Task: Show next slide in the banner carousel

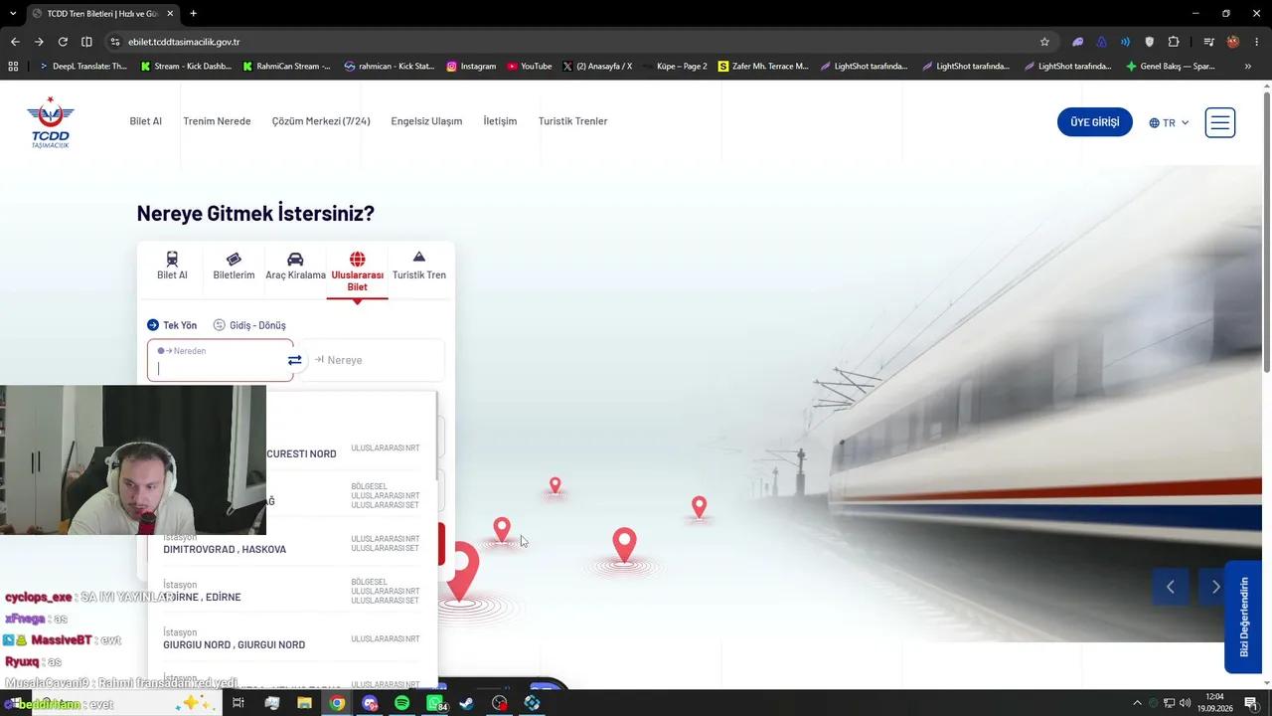Action: pyautogui.click(x=1215, y=587)
